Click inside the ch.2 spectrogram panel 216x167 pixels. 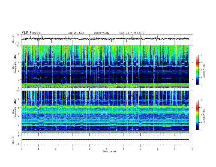click(x=105, y=112)
